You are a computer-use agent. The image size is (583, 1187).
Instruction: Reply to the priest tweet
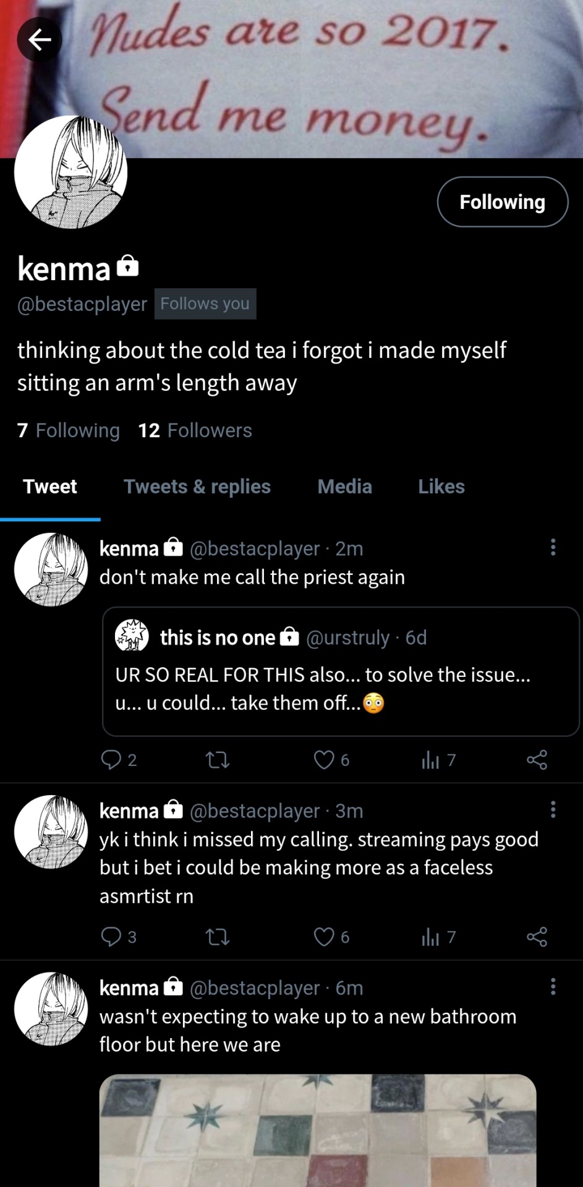click(111, 759)
